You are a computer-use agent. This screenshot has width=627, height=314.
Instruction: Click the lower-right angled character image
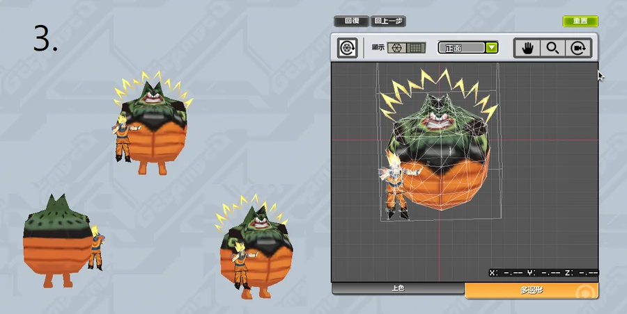[x=255, y=247]
